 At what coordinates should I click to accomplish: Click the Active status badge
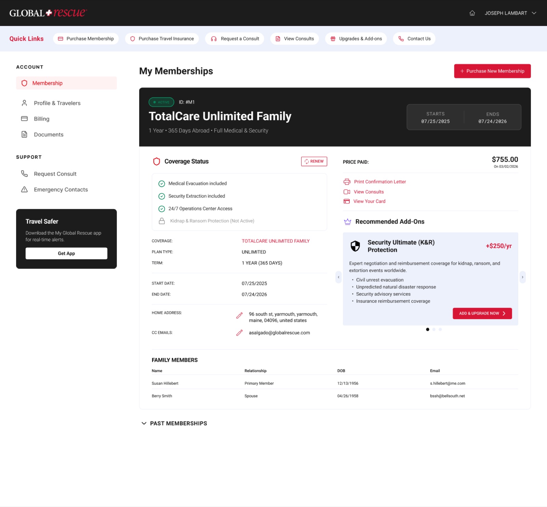161,102
